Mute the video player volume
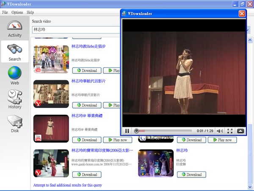This screenshot has height=191, width=254. tap(220, 131)
